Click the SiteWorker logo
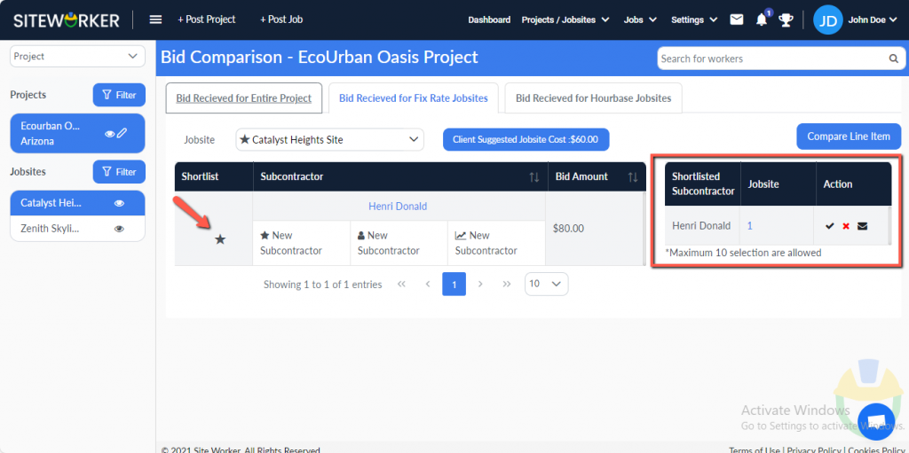The image size is (909, 453). pyautogui.click(x=67, y=20)
